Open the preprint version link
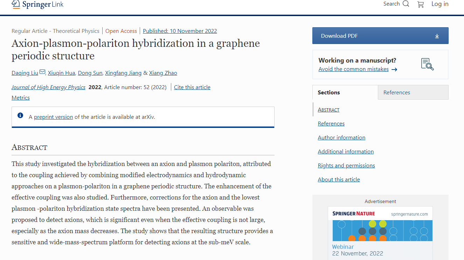The image size is (464, 260). (53, 117)
